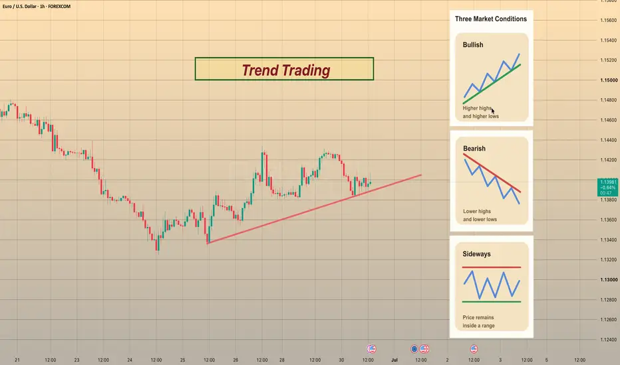Click the Three Market Conditions heading
Screen dimensions: 620x365
click(491, 19)
